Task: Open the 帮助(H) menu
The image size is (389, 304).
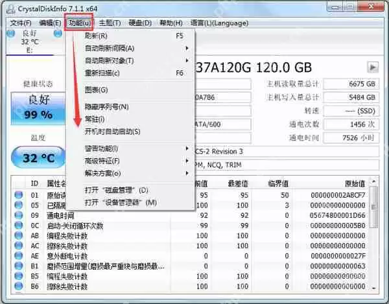Action: [x=171, y=23]
